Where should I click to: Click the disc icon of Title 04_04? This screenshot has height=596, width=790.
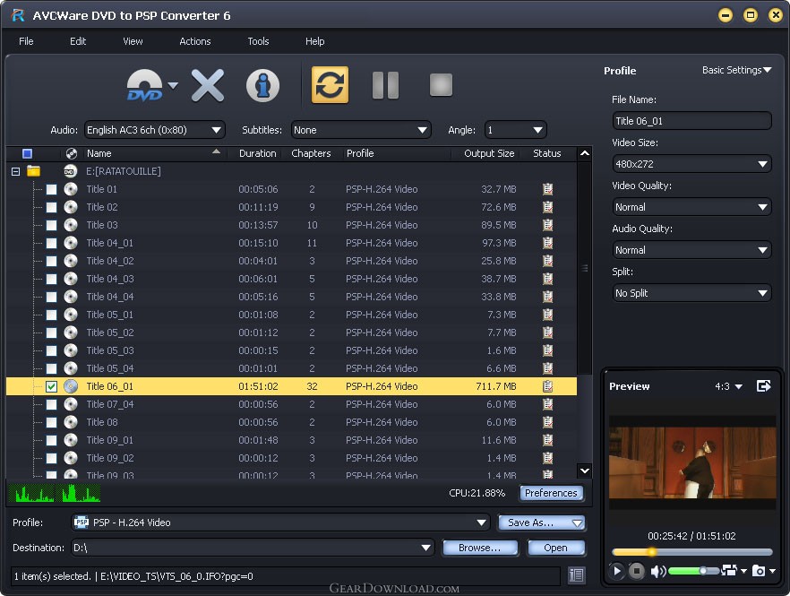click(71, 297)
